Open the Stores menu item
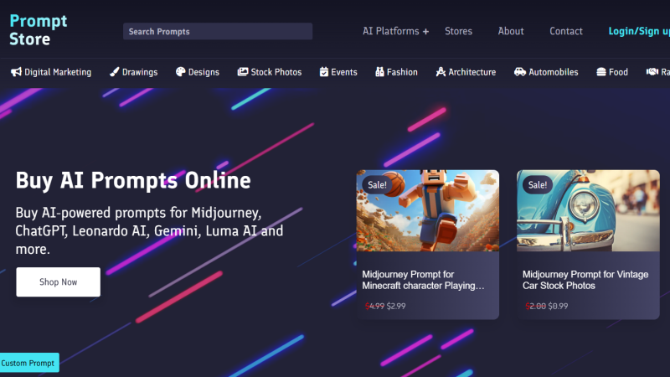This screenshot has height=377, width=670. pyautogui.click(x=458, y=31)
